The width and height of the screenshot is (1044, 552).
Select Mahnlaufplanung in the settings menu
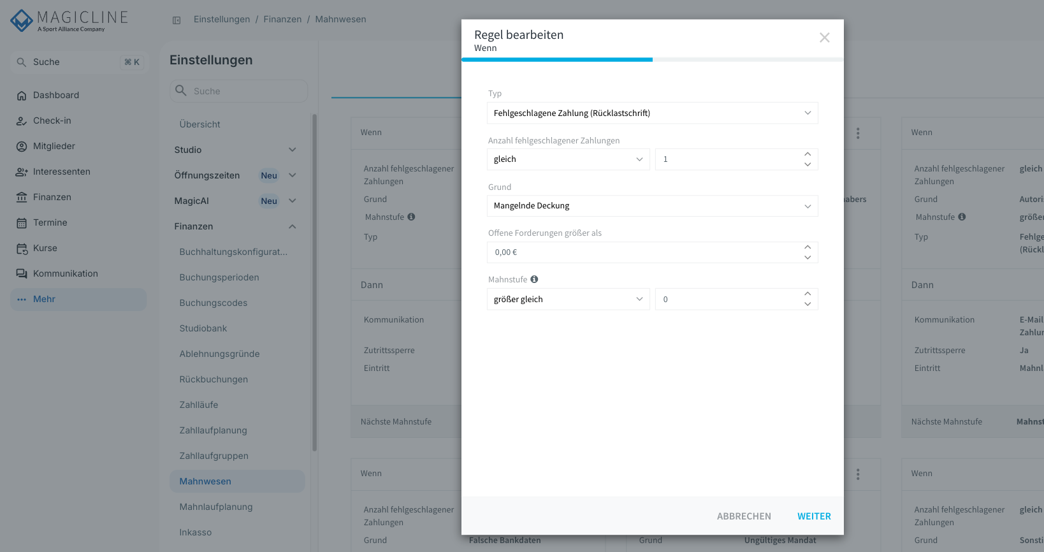(x=216, y=507)
